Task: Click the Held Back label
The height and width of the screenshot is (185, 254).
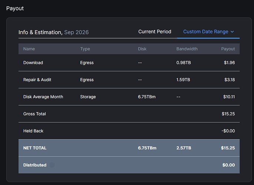Action: coord(33,131)
